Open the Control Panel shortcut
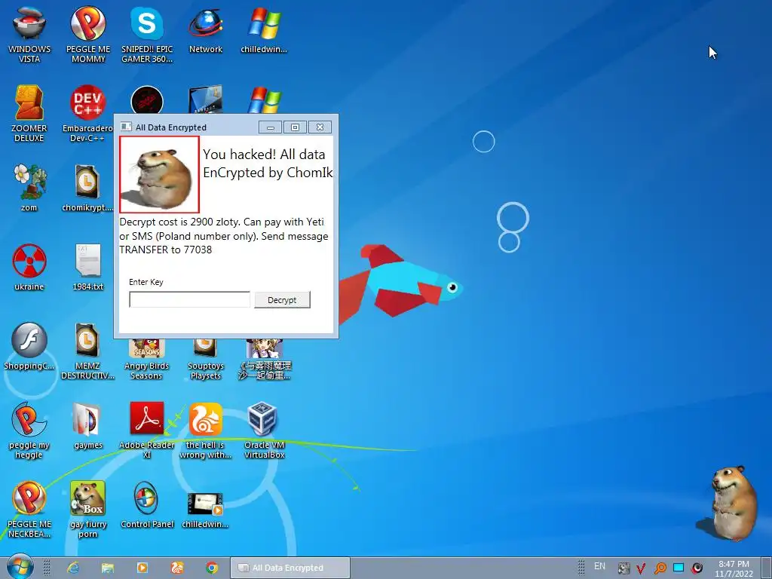 [147, 504]
